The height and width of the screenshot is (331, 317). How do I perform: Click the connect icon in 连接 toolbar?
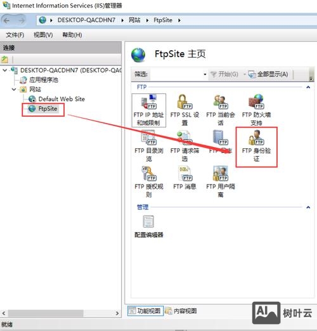[4, 60]
